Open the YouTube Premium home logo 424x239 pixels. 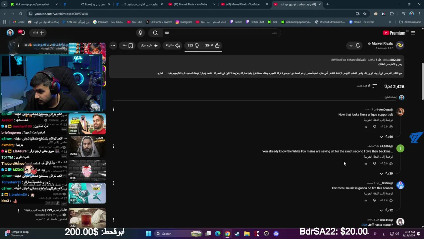(394, 33)
